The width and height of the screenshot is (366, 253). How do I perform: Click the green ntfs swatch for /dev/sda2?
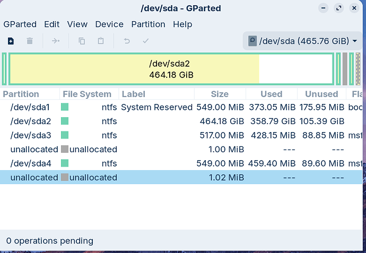click(x=65, y=121)
